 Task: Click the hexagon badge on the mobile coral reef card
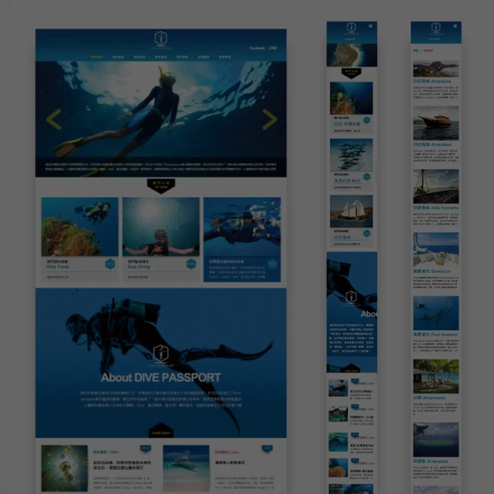coord(367,120)
